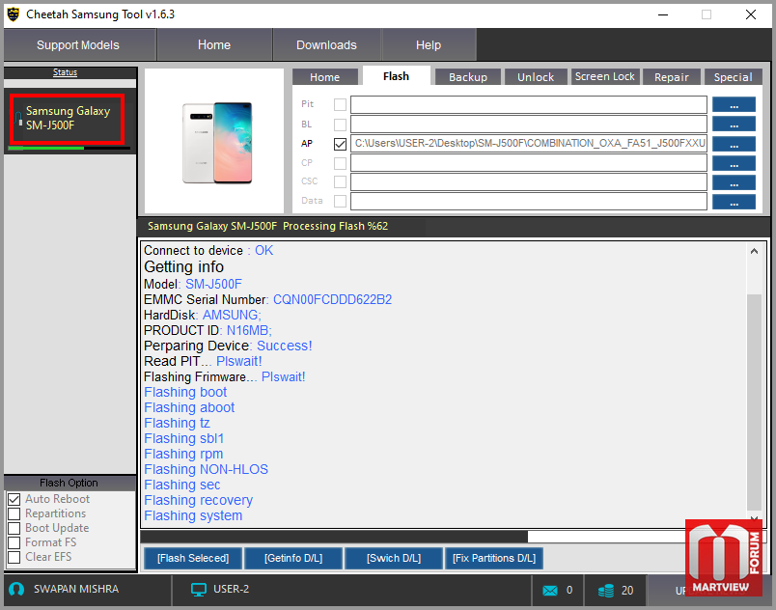Switch to the Repair tab
This screenshot has height=610, width=776.
(672, 77)
